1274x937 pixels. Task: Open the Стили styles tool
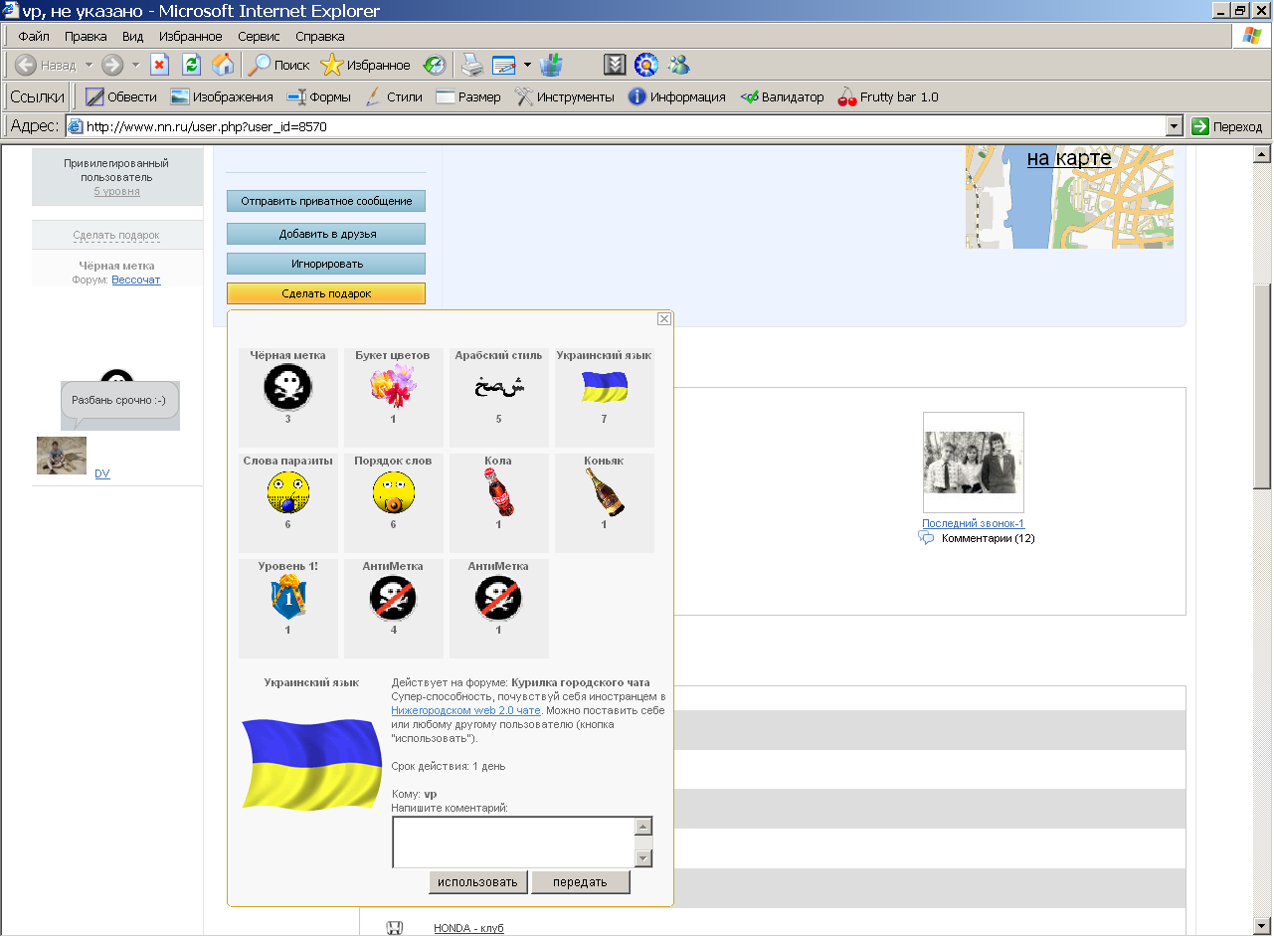[x=393, y=97]
